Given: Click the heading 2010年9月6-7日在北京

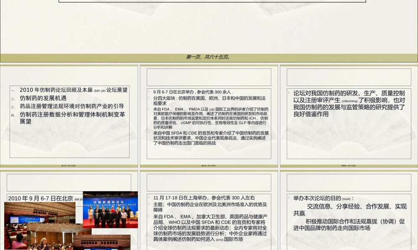Looking at the screenshot, I should pos(40,199).
